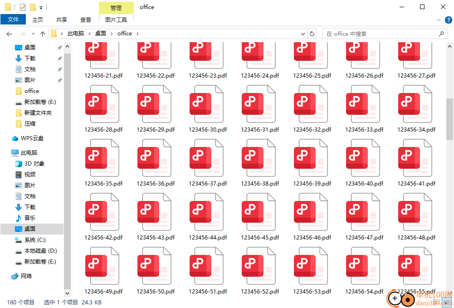Open 3D 对象 in the sidebar
This screenshot has height=308, width=454.
point(34,164)
